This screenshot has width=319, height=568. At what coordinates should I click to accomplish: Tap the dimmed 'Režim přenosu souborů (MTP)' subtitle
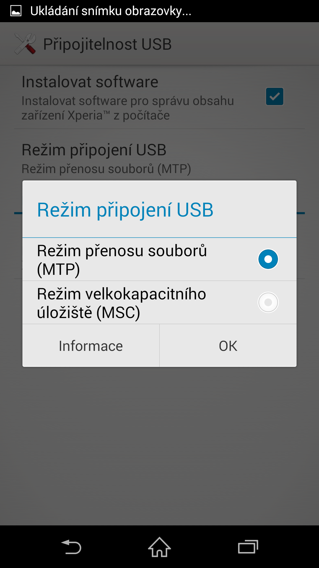click(106, 169)
